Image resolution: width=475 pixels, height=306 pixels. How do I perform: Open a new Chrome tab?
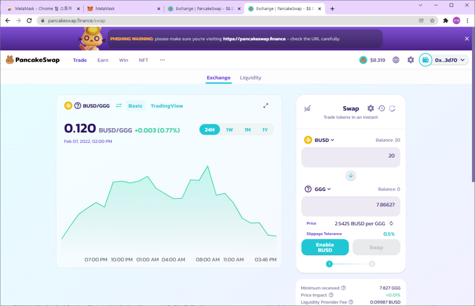332,9
